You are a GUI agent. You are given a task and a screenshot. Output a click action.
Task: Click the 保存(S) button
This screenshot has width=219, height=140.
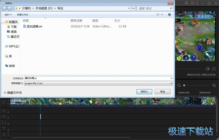[144, 92]
